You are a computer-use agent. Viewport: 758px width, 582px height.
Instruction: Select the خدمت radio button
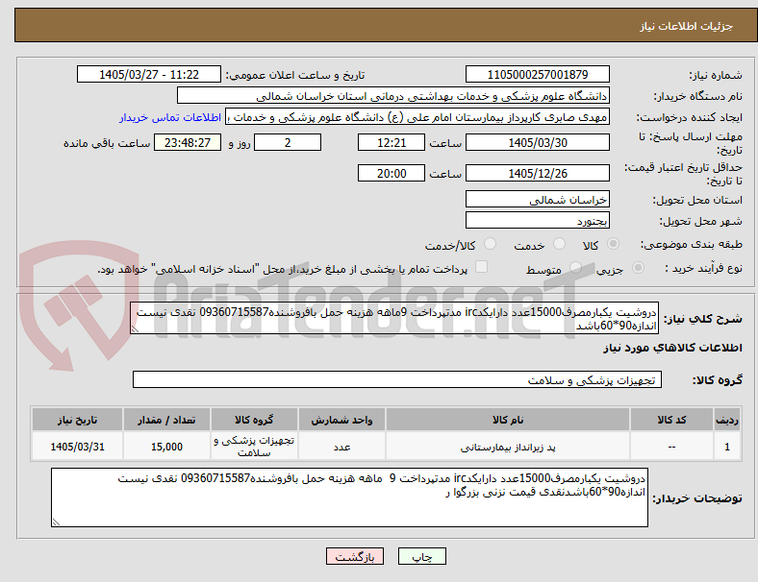[559, 244]
